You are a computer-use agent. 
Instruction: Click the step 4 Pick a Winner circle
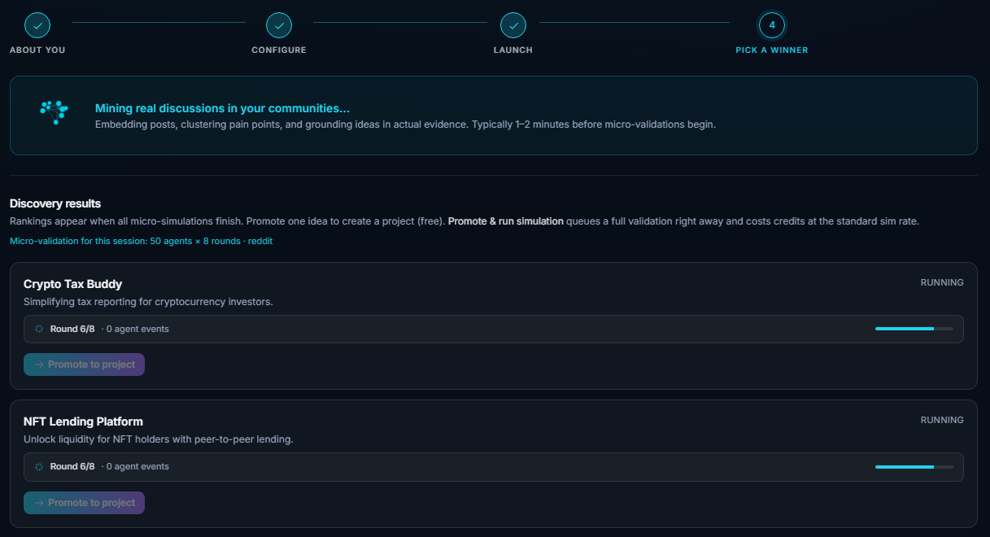tap(772, 25)
